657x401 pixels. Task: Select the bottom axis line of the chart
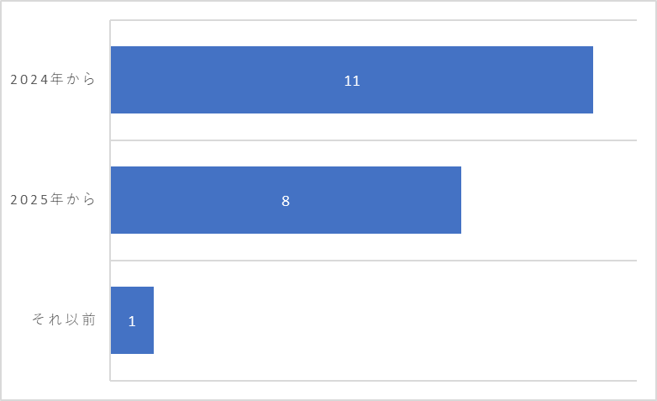(373, 381)
